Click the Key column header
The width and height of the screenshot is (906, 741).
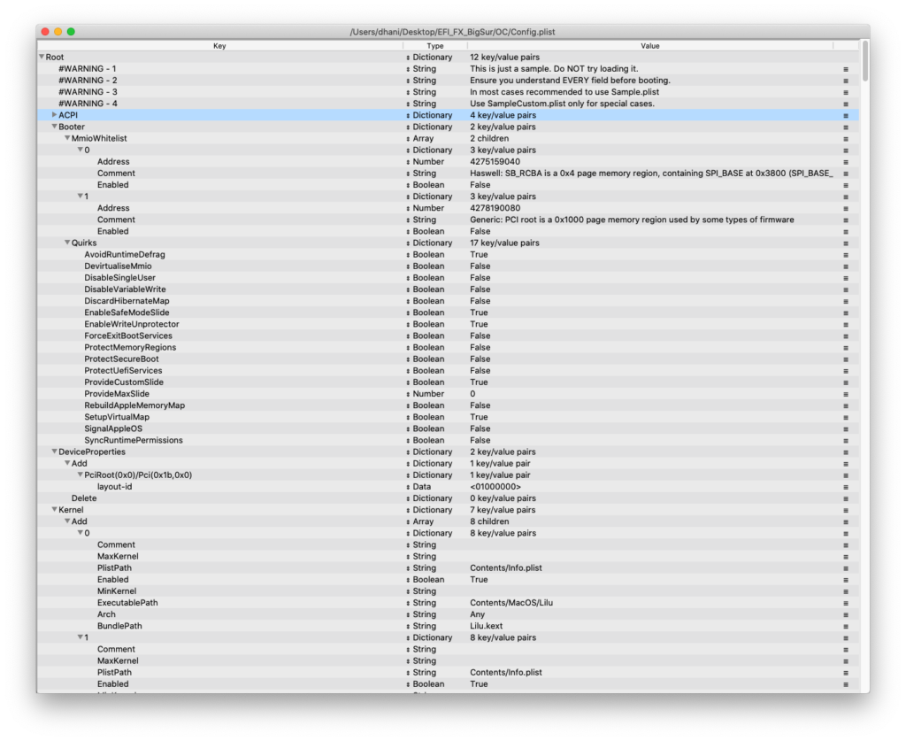(x=219, y=46)
